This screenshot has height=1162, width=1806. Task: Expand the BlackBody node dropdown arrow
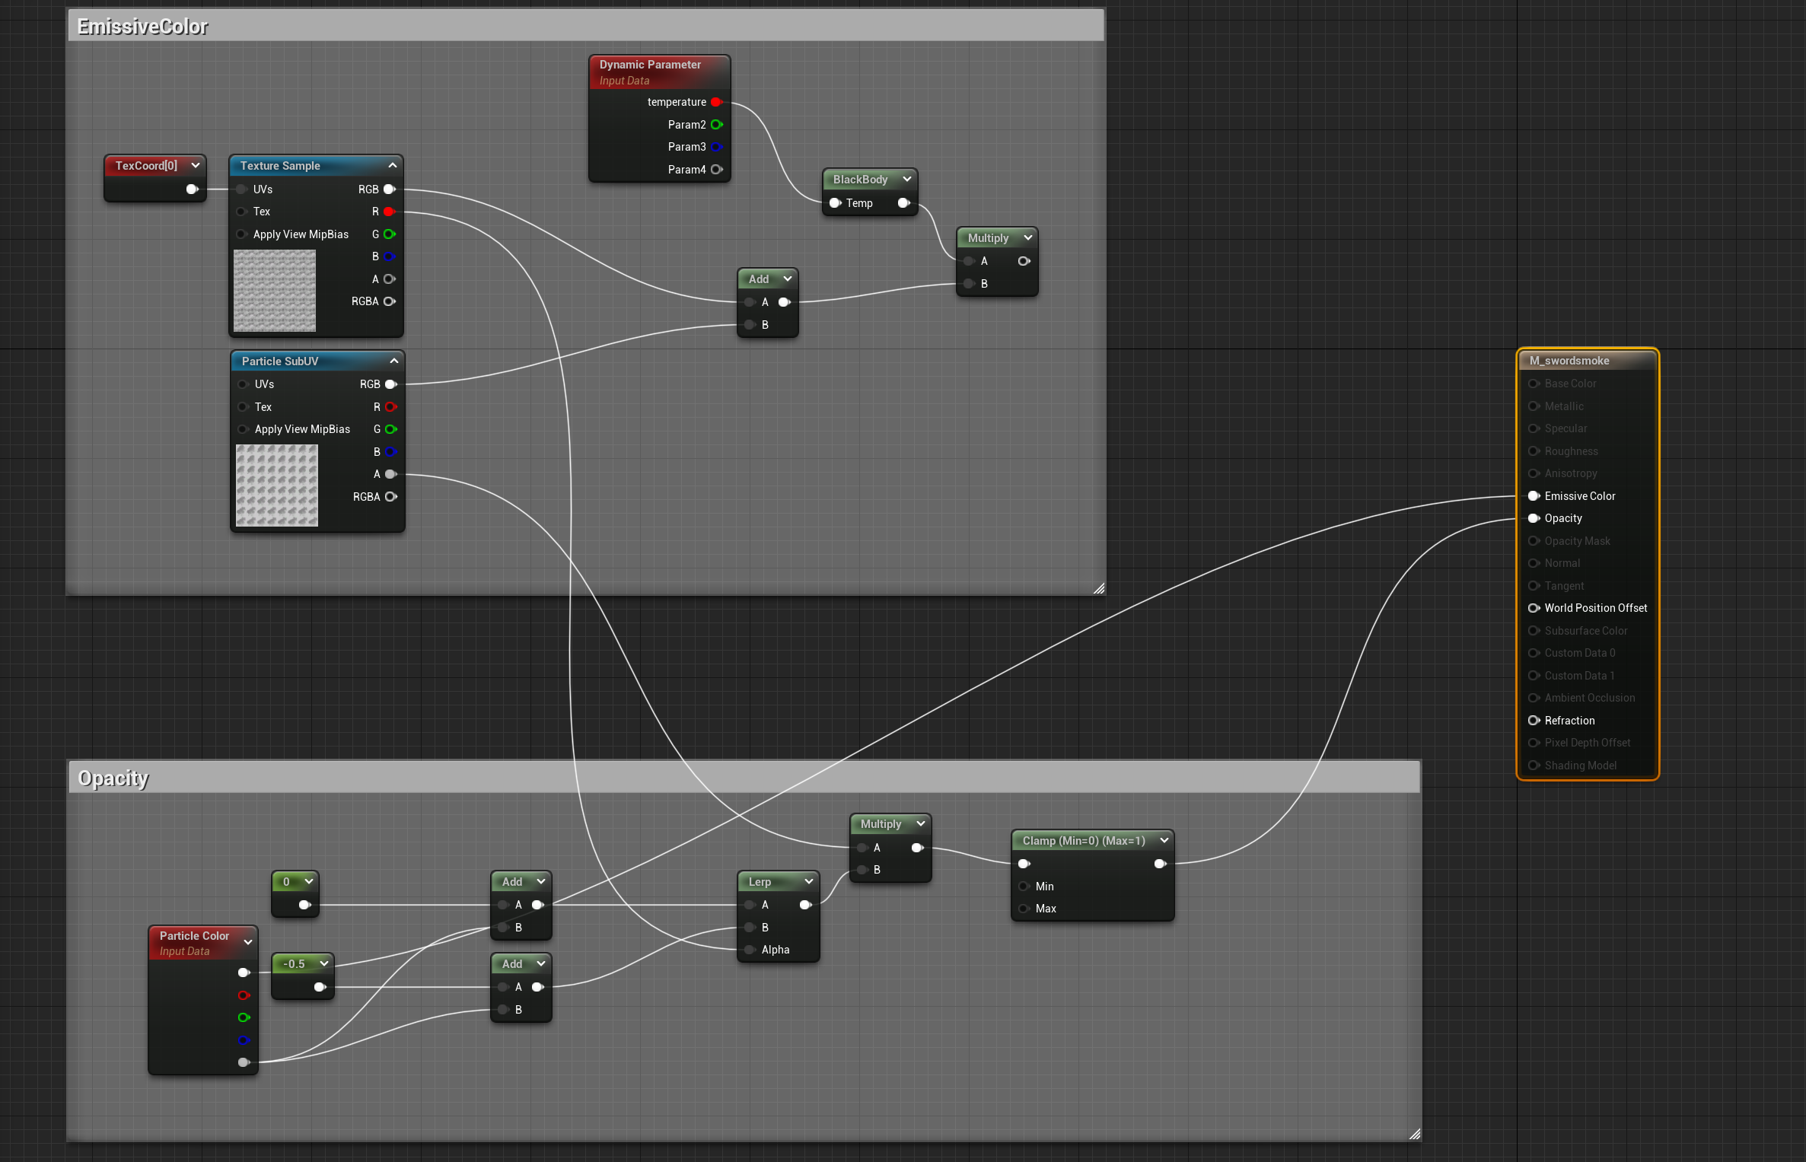pyautogui.click(x=907, y=180)
